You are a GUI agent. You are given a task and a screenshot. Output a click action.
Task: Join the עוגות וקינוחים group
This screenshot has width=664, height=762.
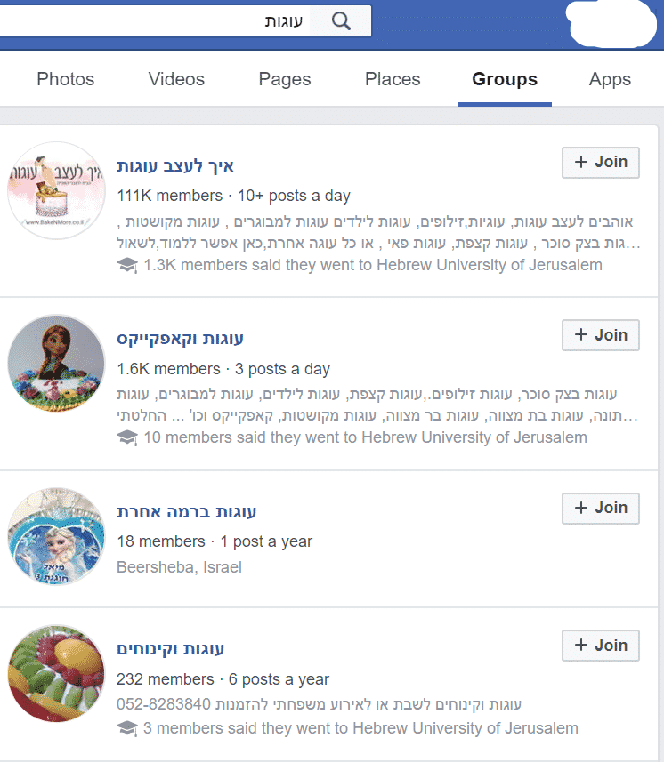(x=601, y=646)
